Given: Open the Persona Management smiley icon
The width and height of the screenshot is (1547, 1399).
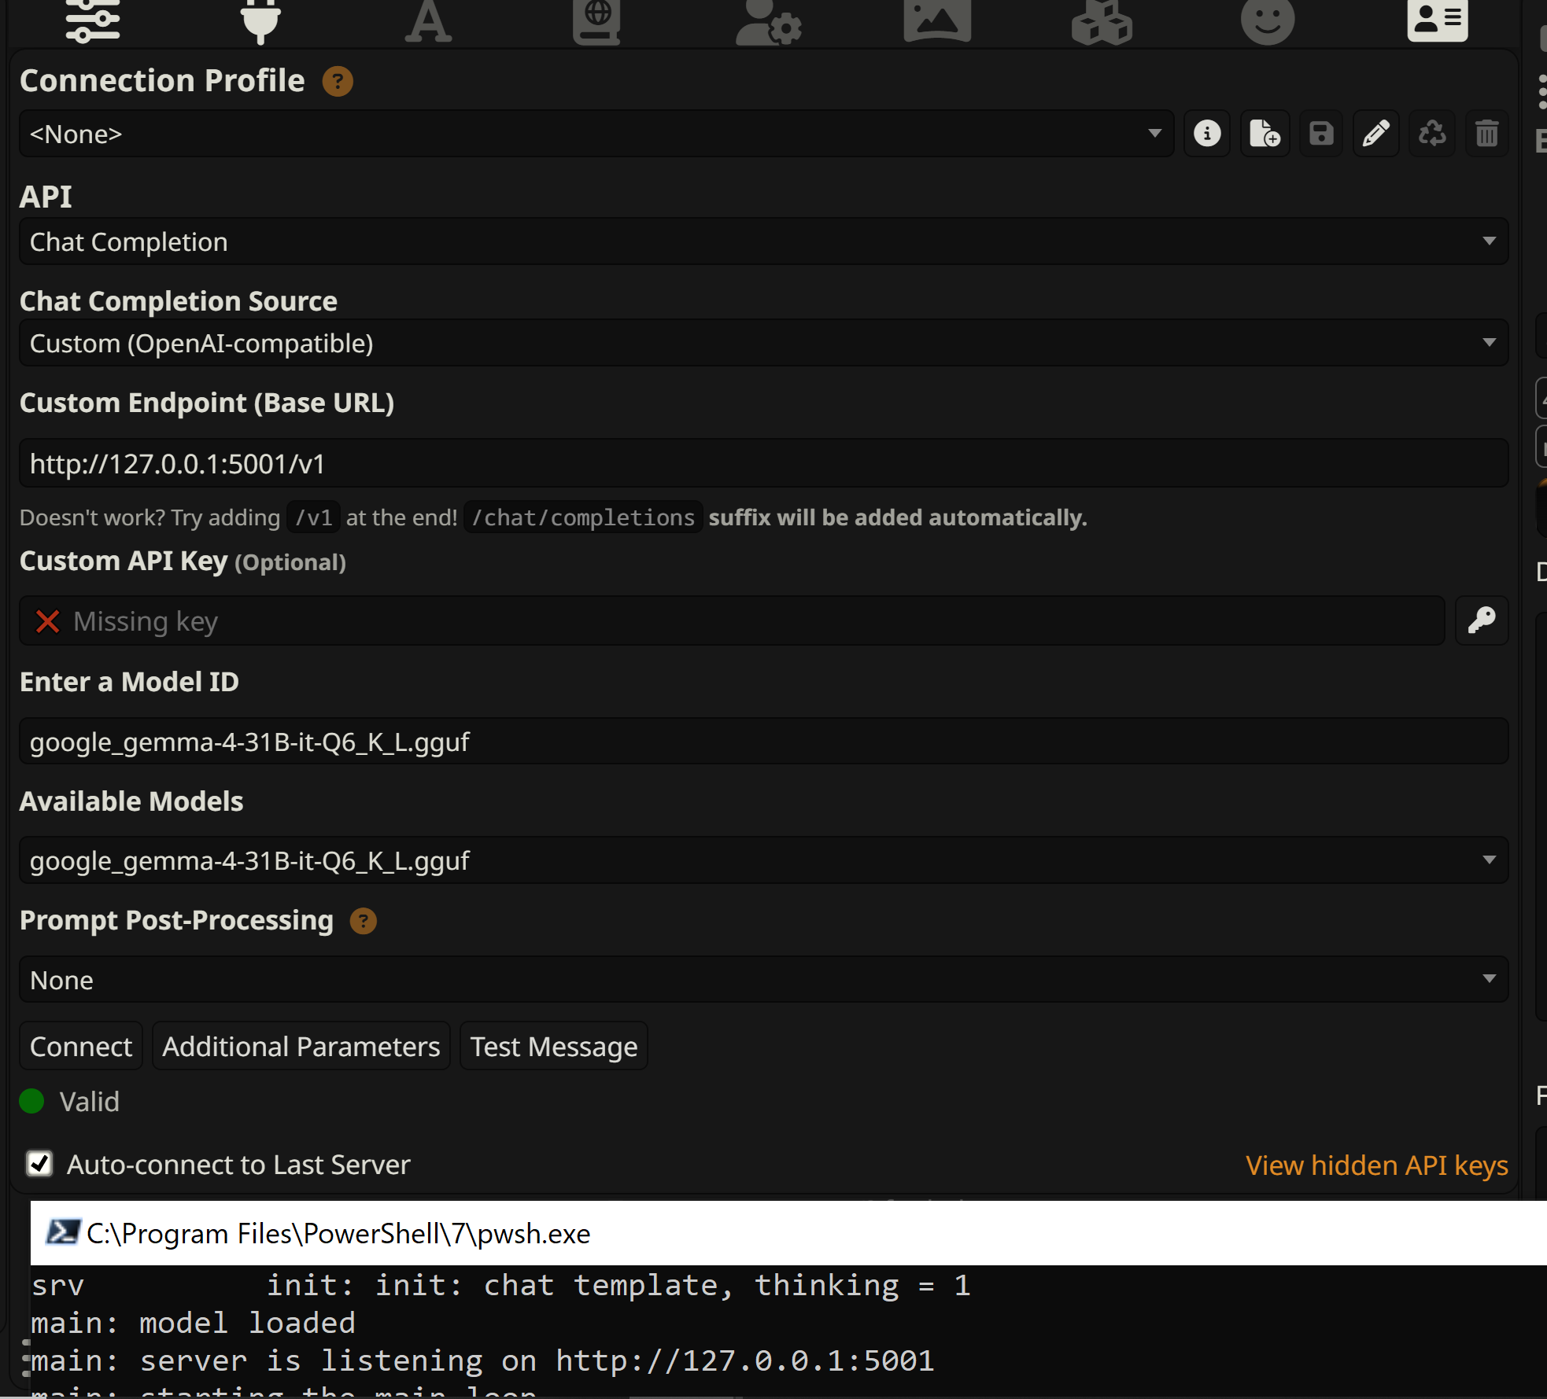Looking at the screenshot, I should coord(1267,20).
